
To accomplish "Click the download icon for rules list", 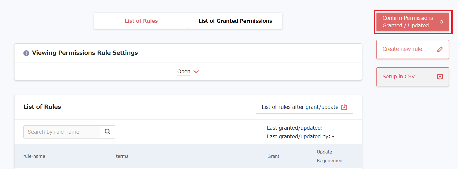I will pos(344,107).
